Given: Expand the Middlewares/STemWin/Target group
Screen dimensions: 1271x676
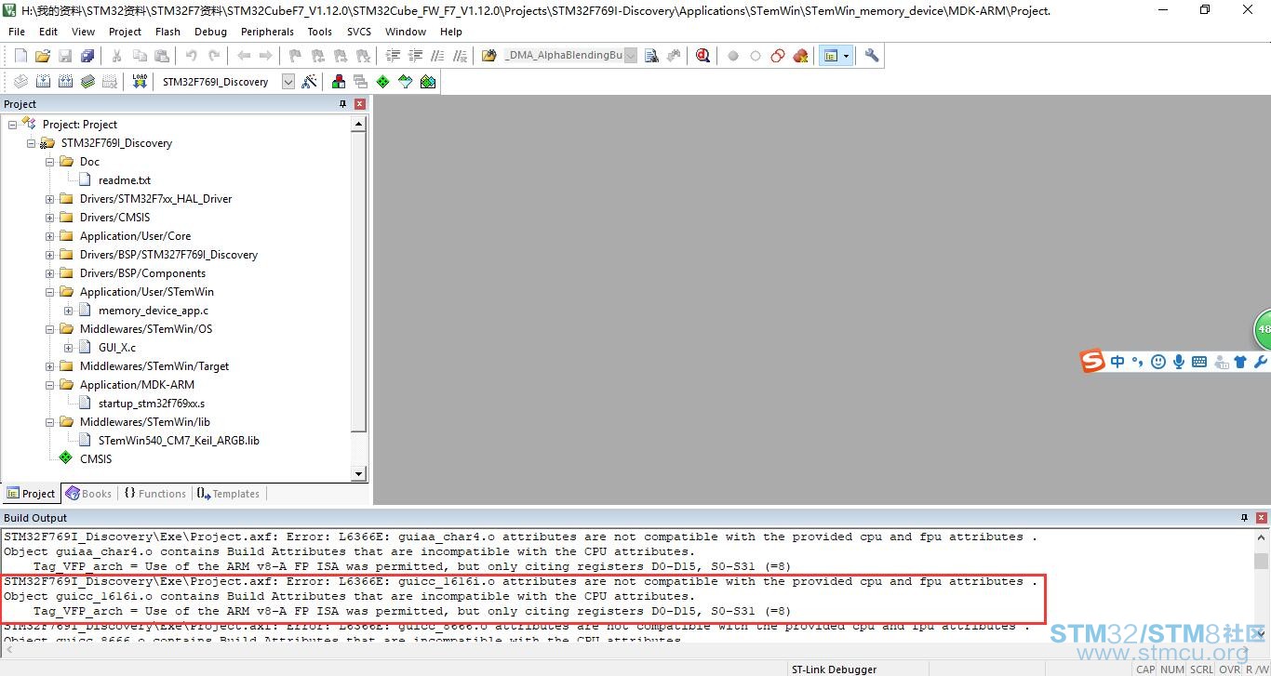Looking at the screenshot, I should pyautogui.click(x=50, y=366).
